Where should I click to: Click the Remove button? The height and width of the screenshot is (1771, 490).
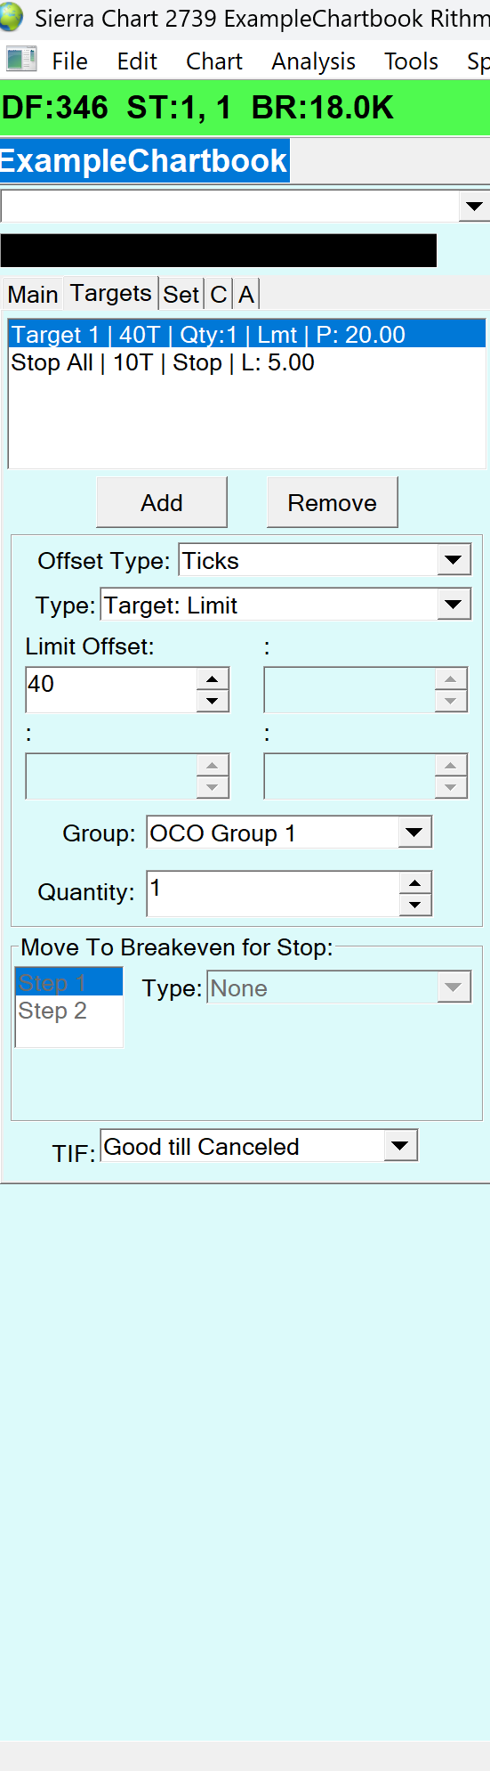(333, 502)
